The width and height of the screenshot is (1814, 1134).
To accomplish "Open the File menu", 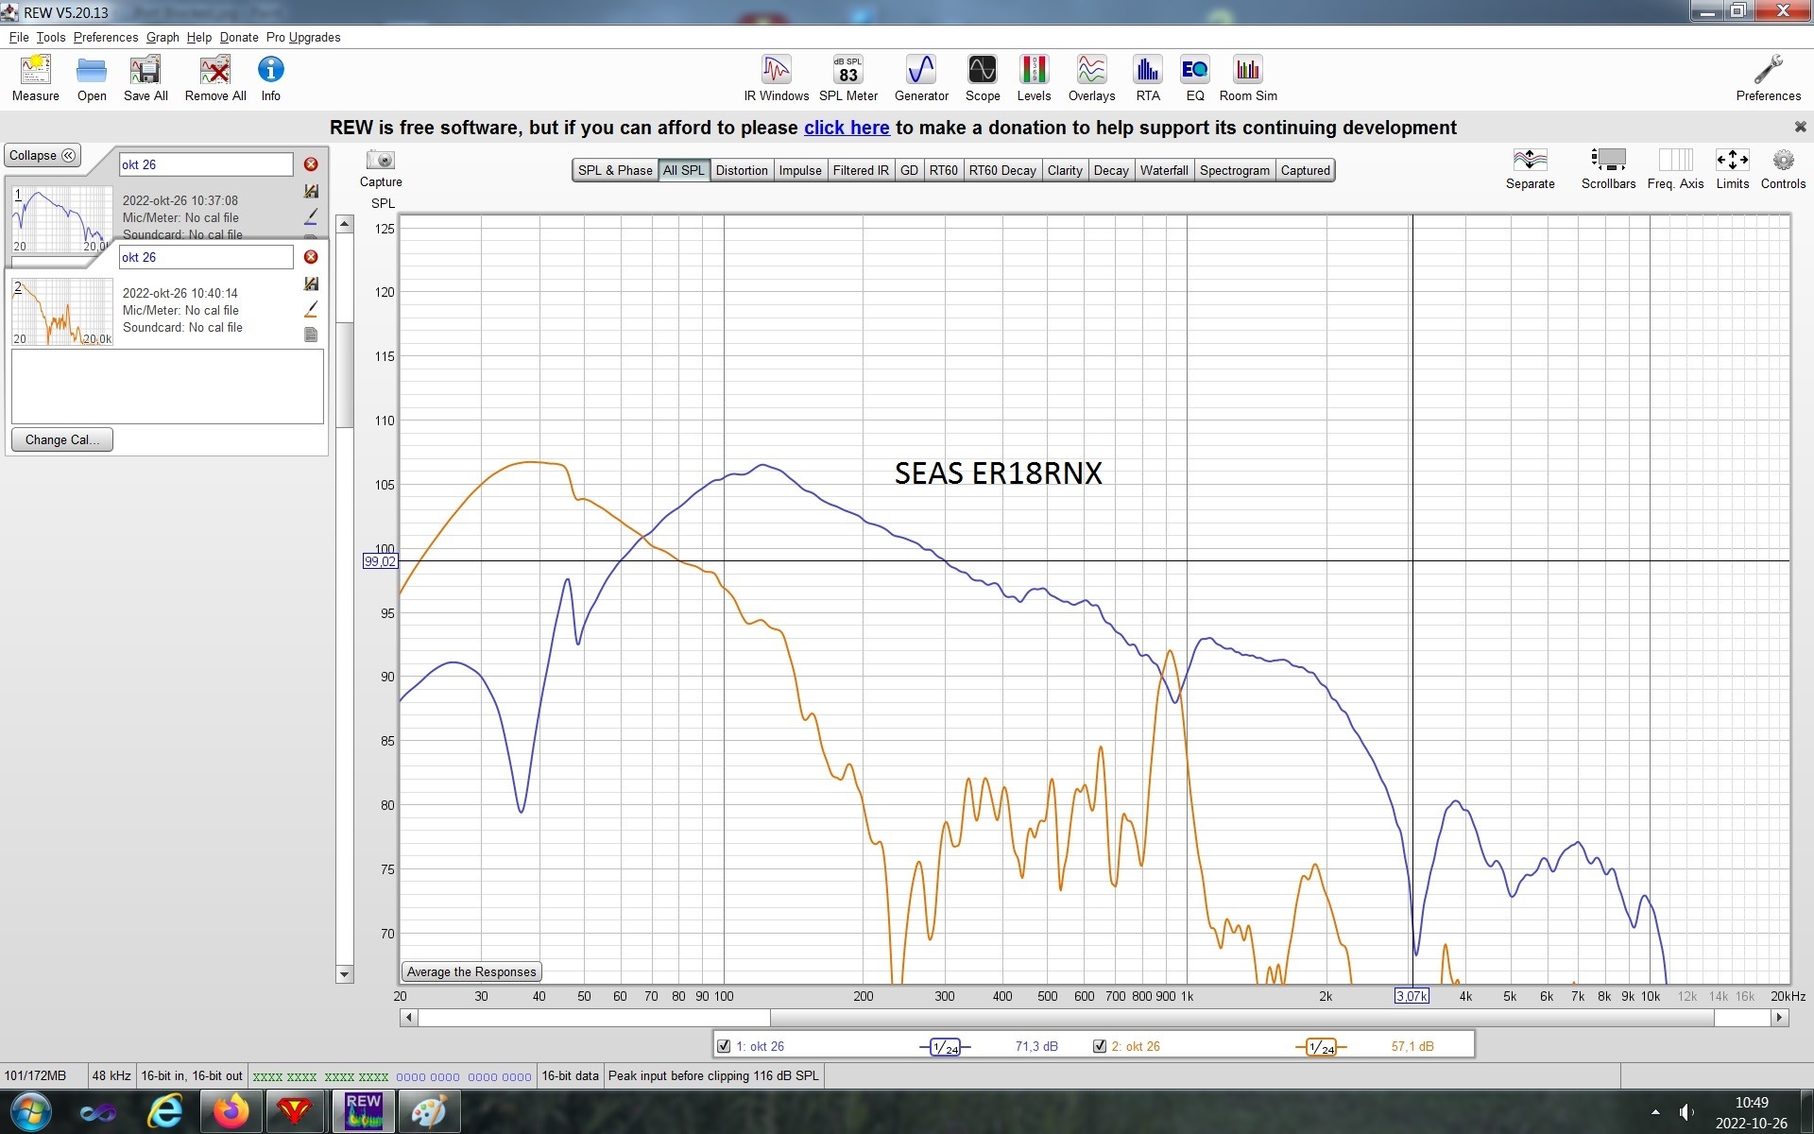I will (x=19, y=37).
